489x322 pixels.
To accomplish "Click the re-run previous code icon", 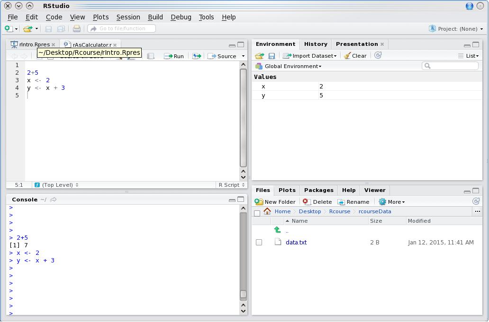I will coord(197,56).
